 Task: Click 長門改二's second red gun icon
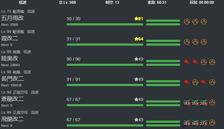pos(204,82)
